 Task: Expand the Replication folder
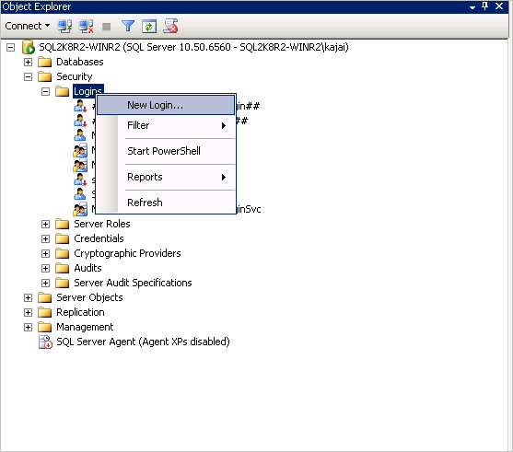pyautogui.click(x=29, y=312)
